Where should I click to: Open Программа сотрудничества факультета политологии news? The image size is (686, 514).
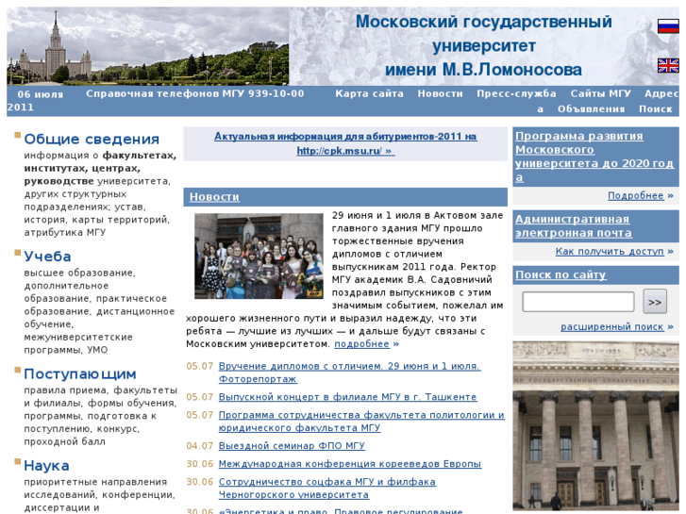tap(361, 421)
